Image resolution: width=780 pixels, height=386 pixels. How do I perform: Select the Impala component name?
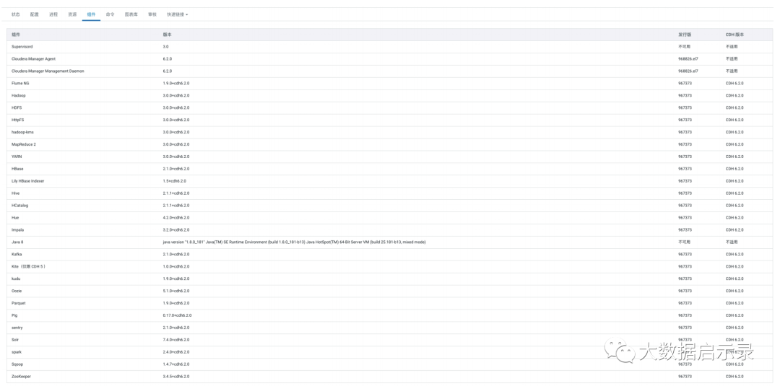point(17,229)
